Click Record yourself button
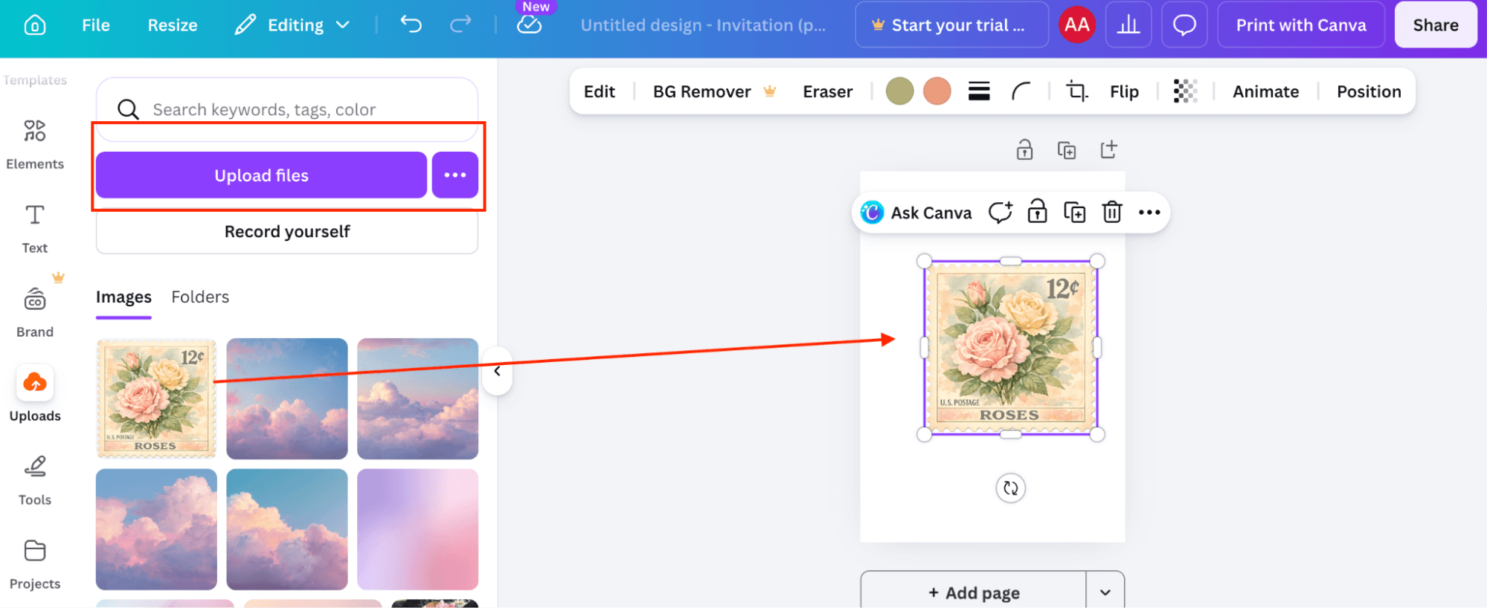 (x=287, y=231)
